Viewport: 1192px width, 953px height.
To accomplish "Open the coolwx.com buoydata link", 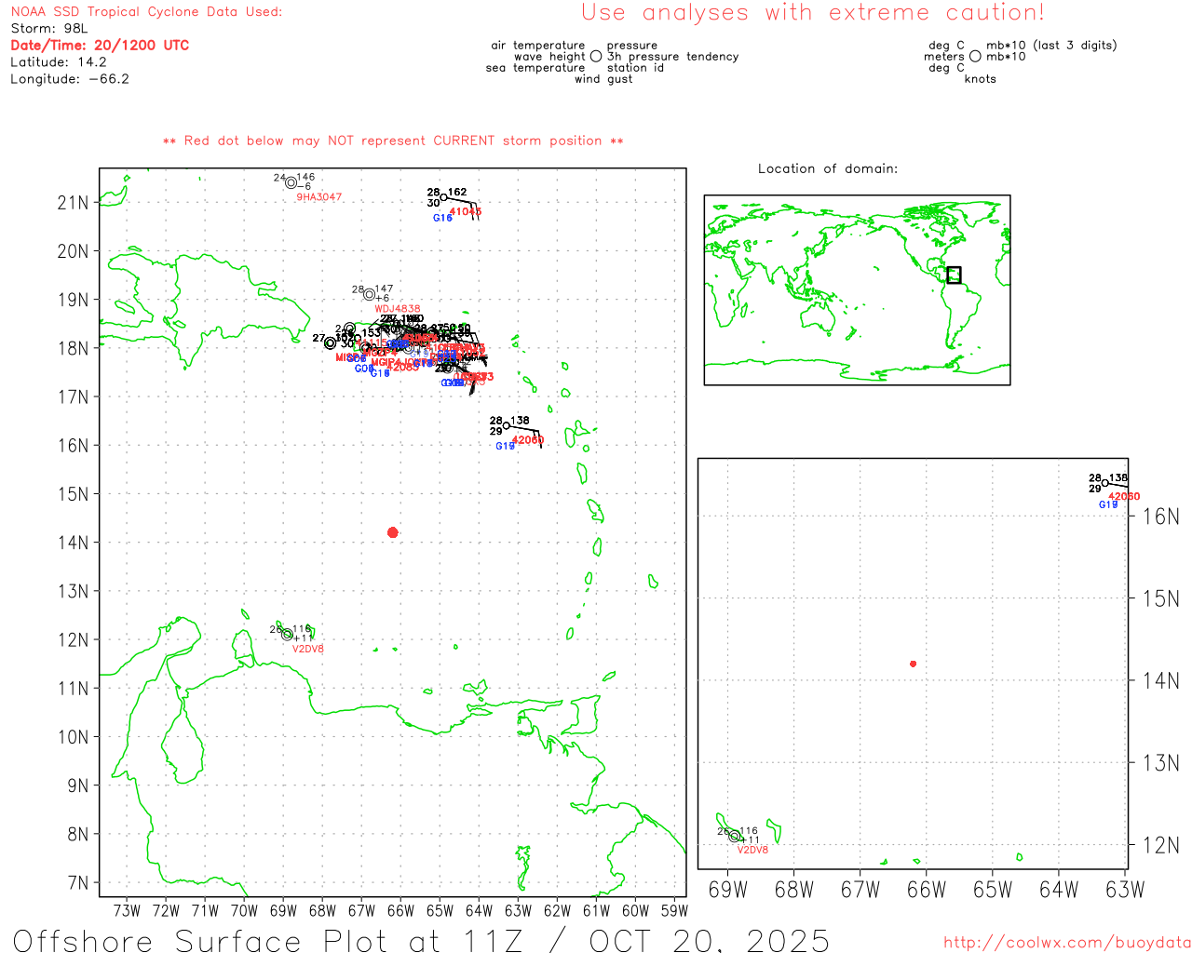I will (x=1066, y=943).
